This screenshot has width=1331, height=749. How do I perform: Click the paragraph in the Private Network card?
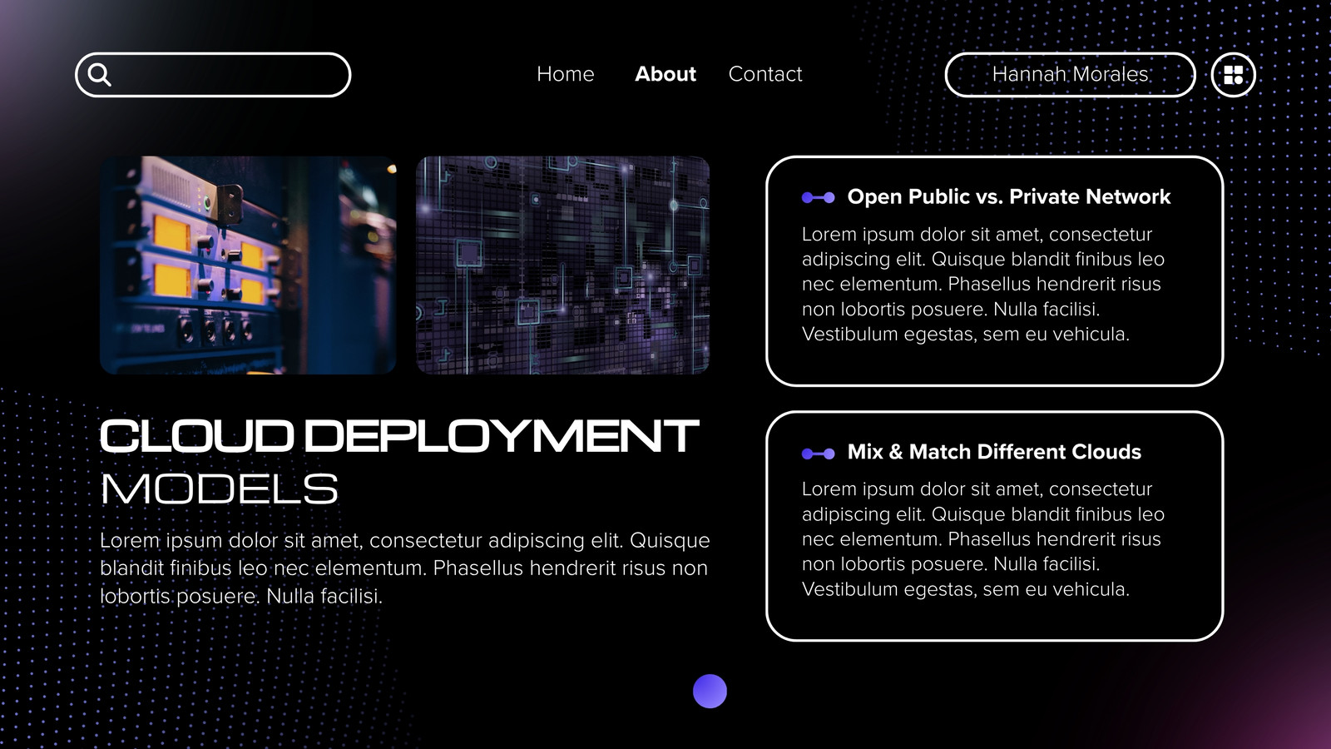[983, 285]
